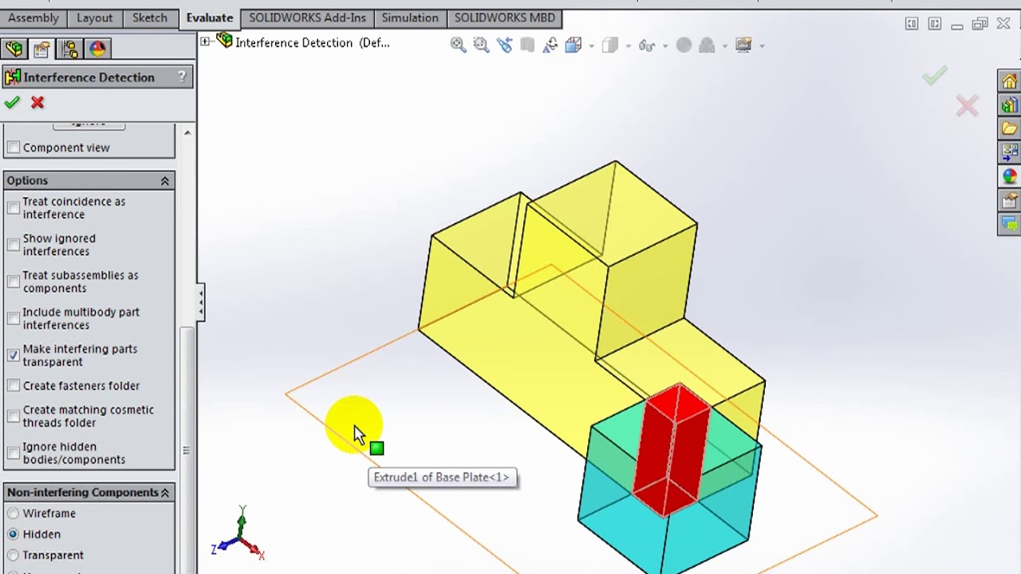Open the DisplayManager color-ball tab

tap(97, 49)
